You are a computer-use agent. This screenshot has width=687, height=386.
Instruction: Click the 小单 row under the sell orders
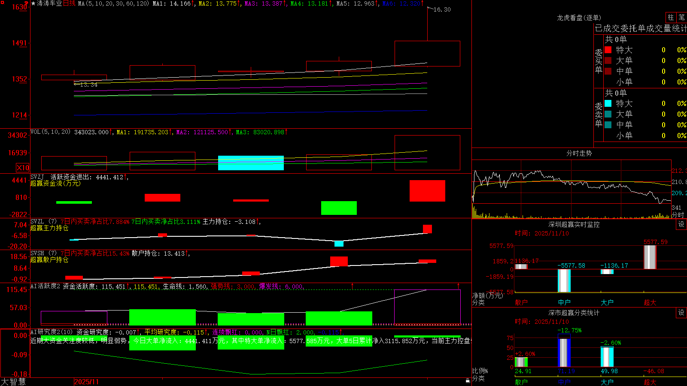click(x=646, y=136)
